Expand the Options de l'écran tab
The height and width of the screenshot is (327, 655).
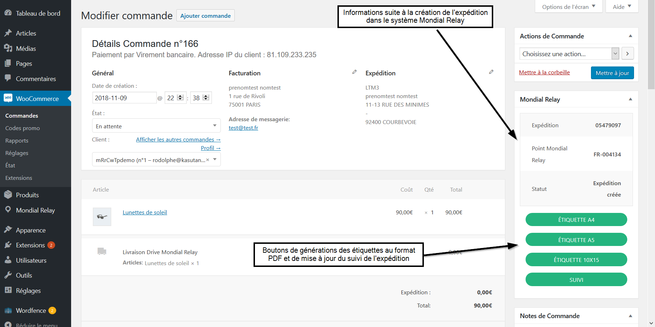[568, 7]
